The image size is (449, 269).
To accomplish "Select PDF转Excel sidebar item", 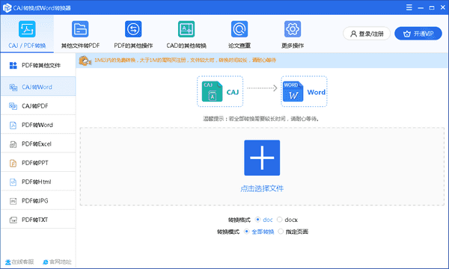I will [38, 143].
